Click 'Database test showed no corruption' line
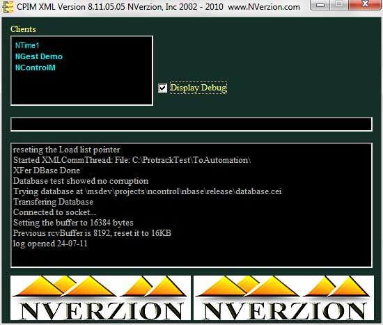Image resolution: width=383 pixels, height=325 pixels. pyautogui.click(x=81, y=181)
